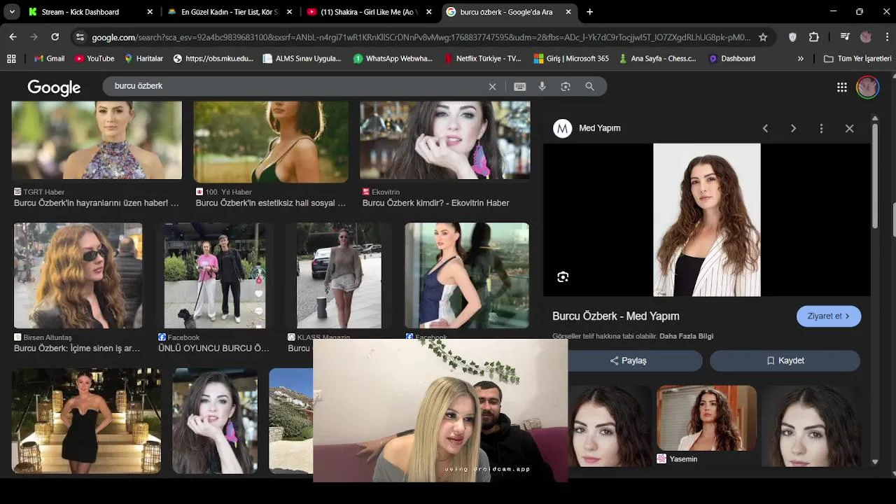Screen dimensions: 896x504
Task: Click the Kaydet save button
Action: pos(785,360)
